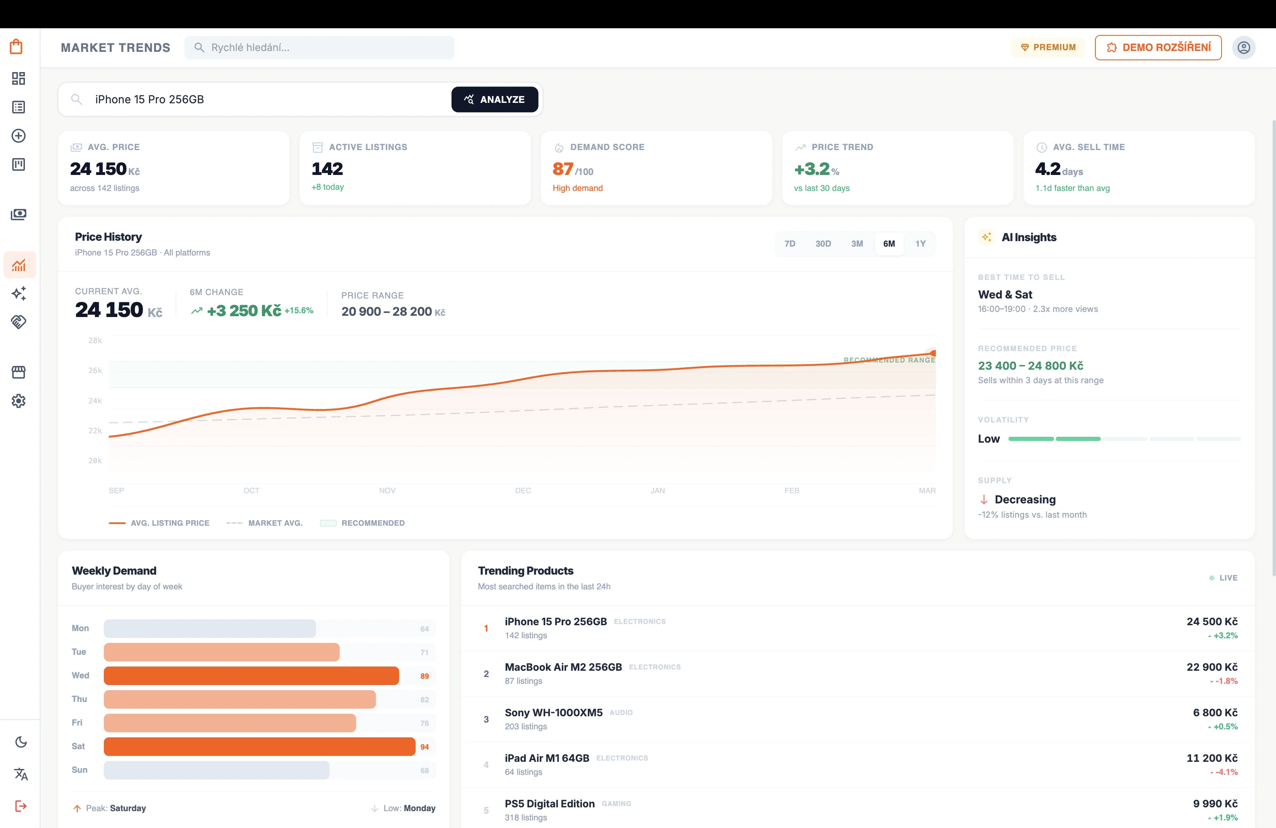Open the shopping bag logo icon
Image resolution: width=1276 pixels, height=828 pixels.
[16, 47]
